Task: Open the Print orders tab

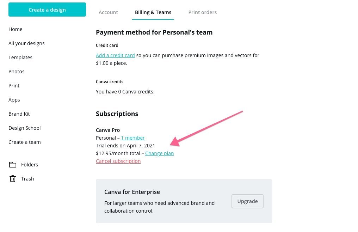Action: pos(203,12)
